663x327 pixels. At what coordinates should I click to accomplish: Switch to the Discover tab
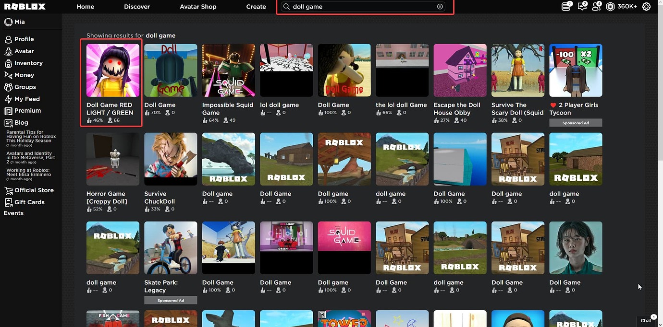click(x=136, y=6)
